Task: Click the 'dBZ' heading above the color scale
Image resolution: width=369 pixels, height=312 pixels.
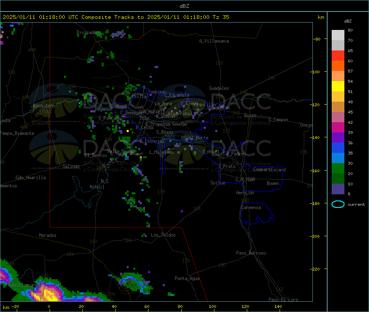Action: pyautogui.click(x=348, y=21)
